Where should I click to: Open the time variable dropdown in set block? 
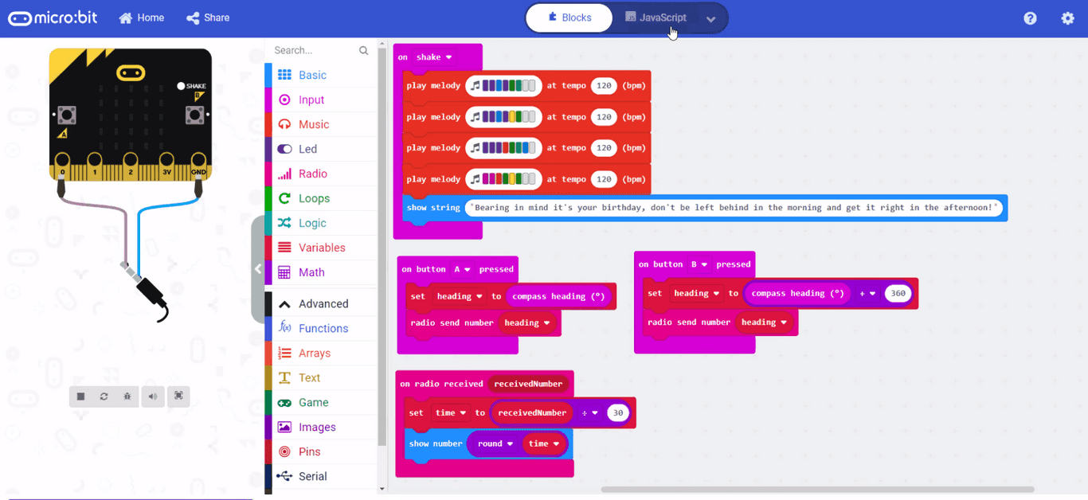point(451,412)
